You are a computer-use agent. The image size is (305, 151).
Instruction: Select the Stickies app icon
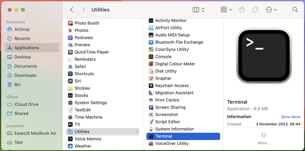point(70,88)
